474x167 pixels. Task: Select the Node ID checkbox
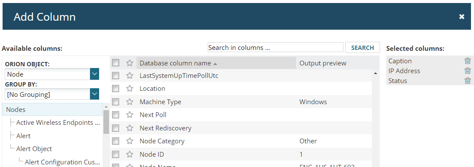(x=115, y=155)
